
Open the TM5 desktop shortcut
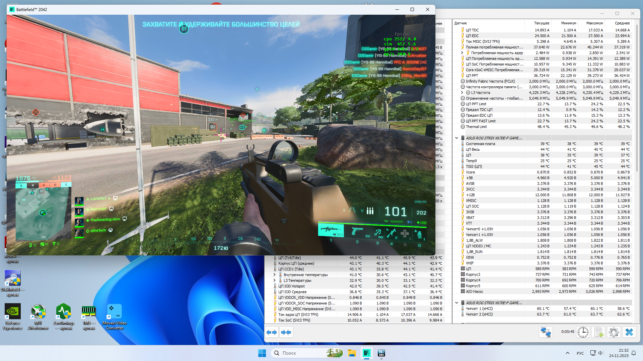89,317
